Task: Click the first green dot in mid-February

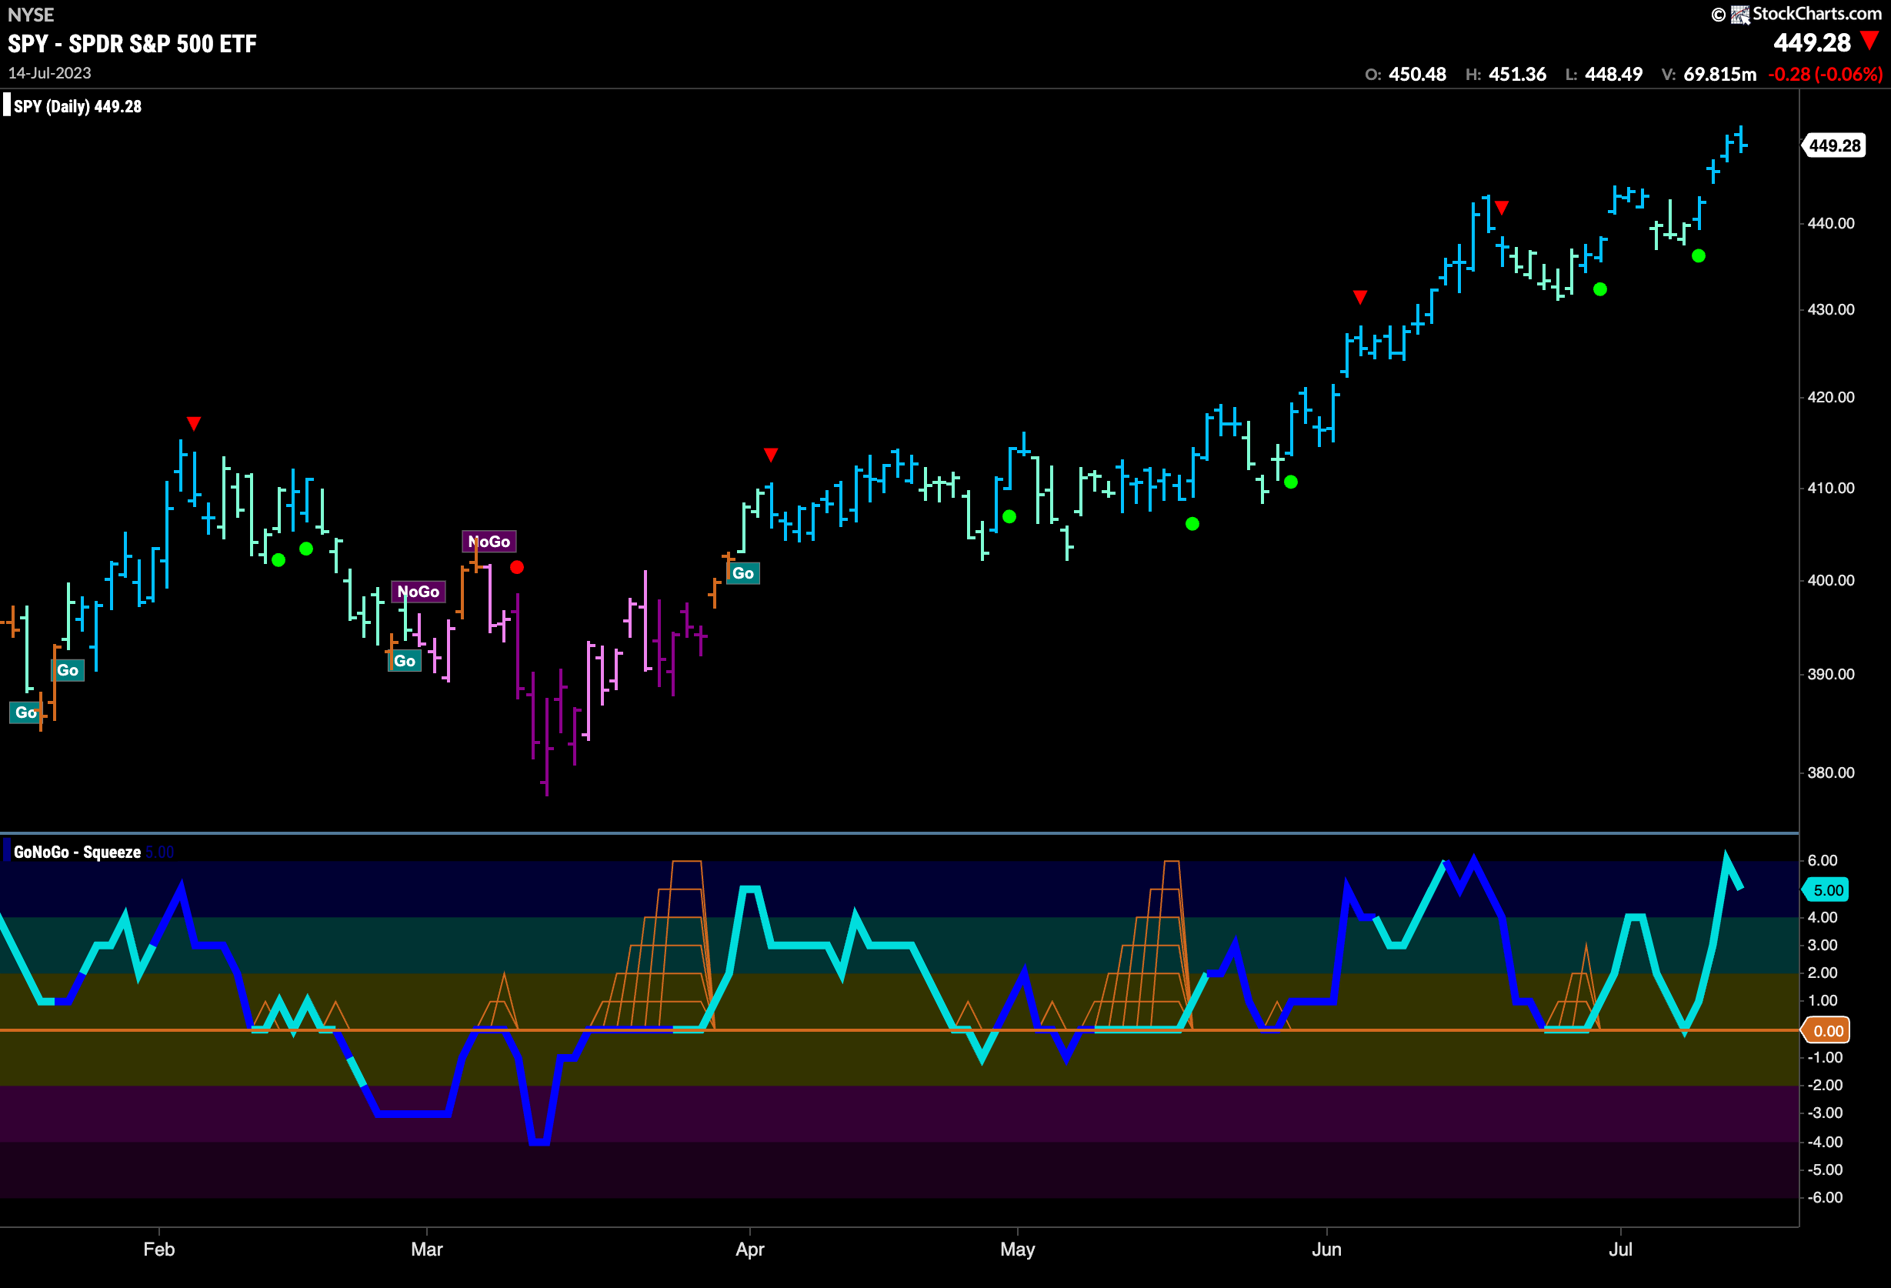Action: click(x=278, y=560)
